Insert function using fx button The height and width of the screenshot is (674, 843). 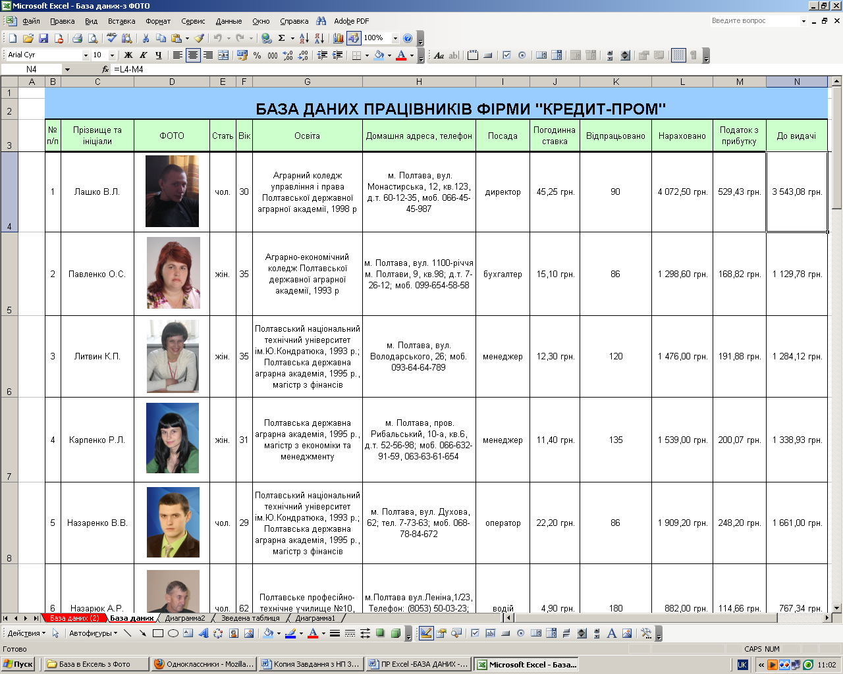tap(105, 69)
